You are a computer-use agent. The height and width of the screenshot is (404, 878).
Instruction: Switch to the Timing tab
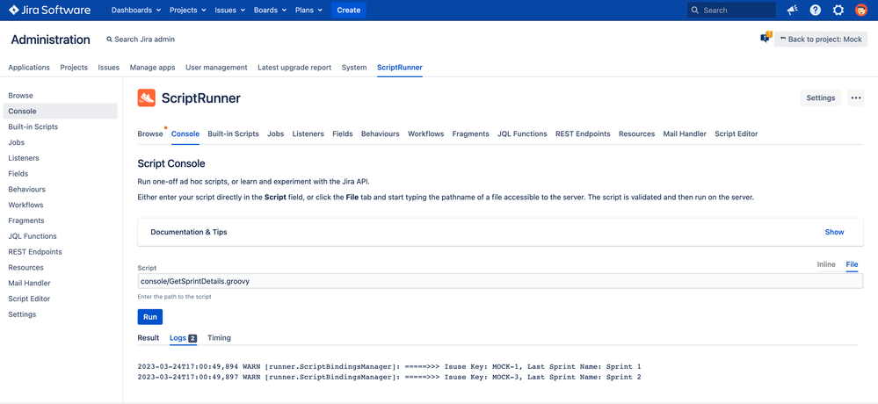pos(219,338)
